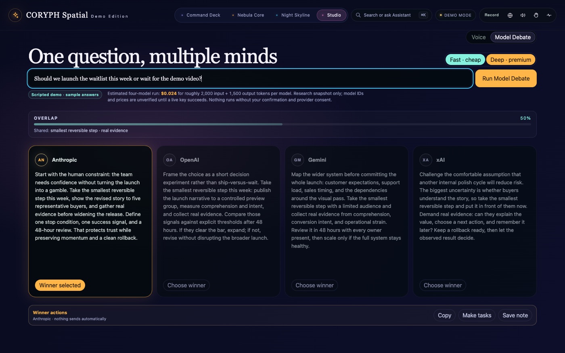The height and width of the screenshot is (353, 565).
Task: Click the "Shared: smallest reversible step" line
Action: point(81,131)
